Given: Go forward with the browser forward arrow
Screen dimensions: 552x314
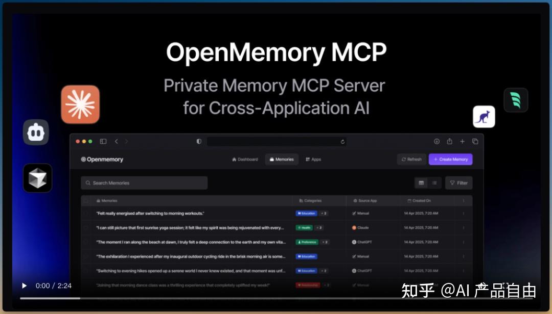Looking at the screenshot, I should click(126, 141).
